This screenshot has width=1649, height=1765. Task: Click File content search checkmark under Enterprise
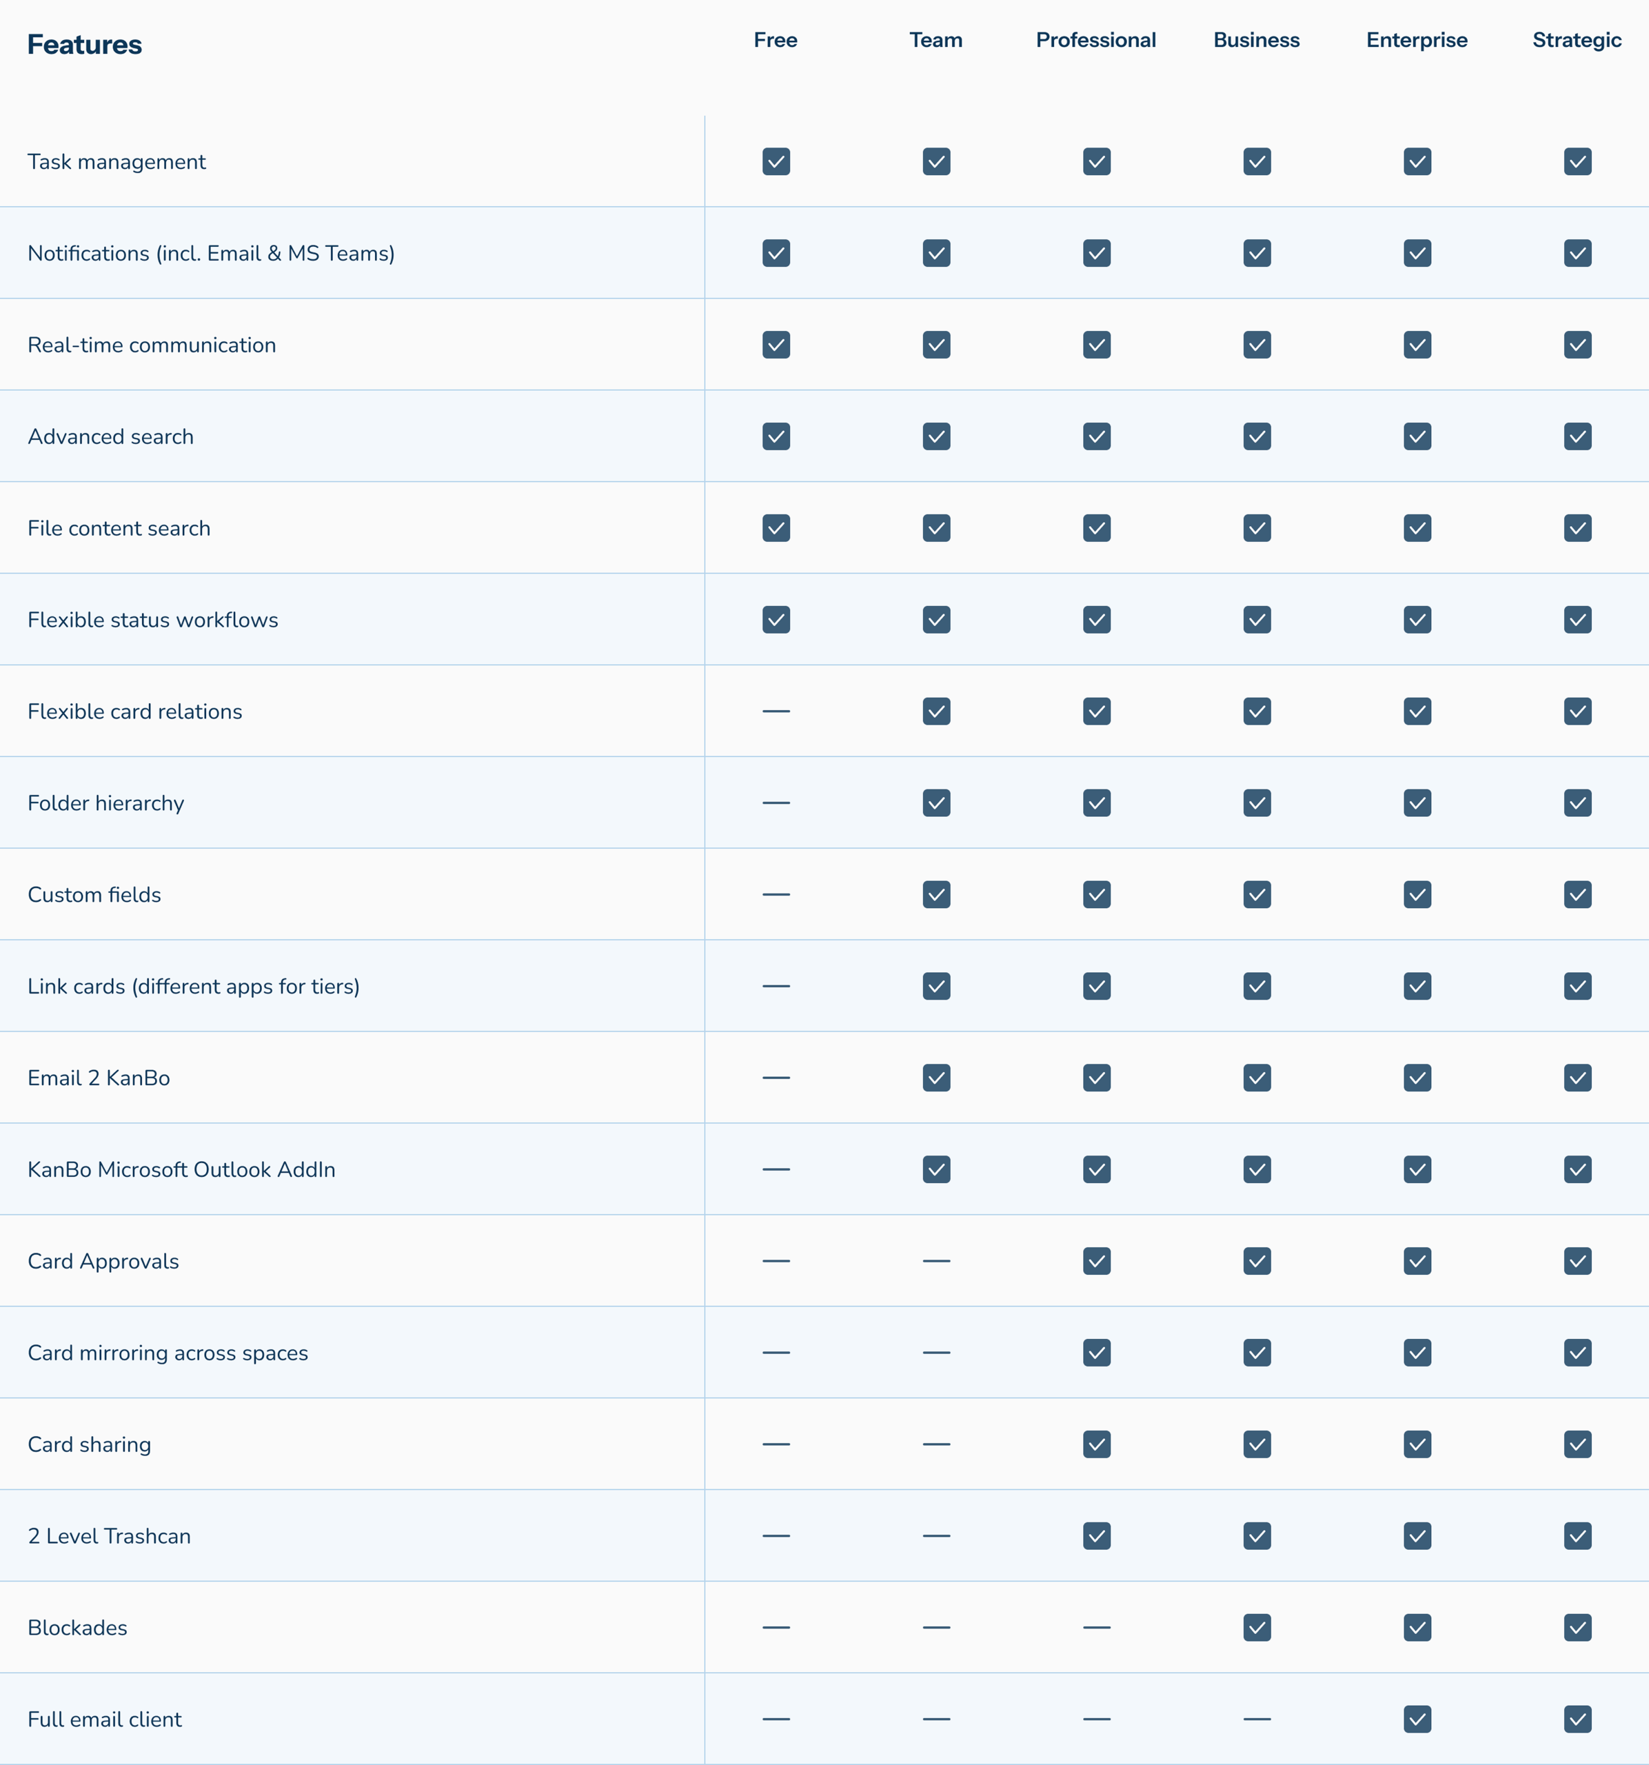pyautogui.click(x=1417, y=528)
